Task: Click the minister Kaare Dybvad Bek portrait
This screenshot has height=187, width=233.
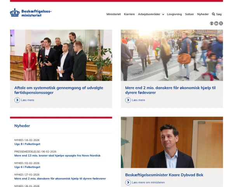Action: pyautogui.click(x=172, y=142)
